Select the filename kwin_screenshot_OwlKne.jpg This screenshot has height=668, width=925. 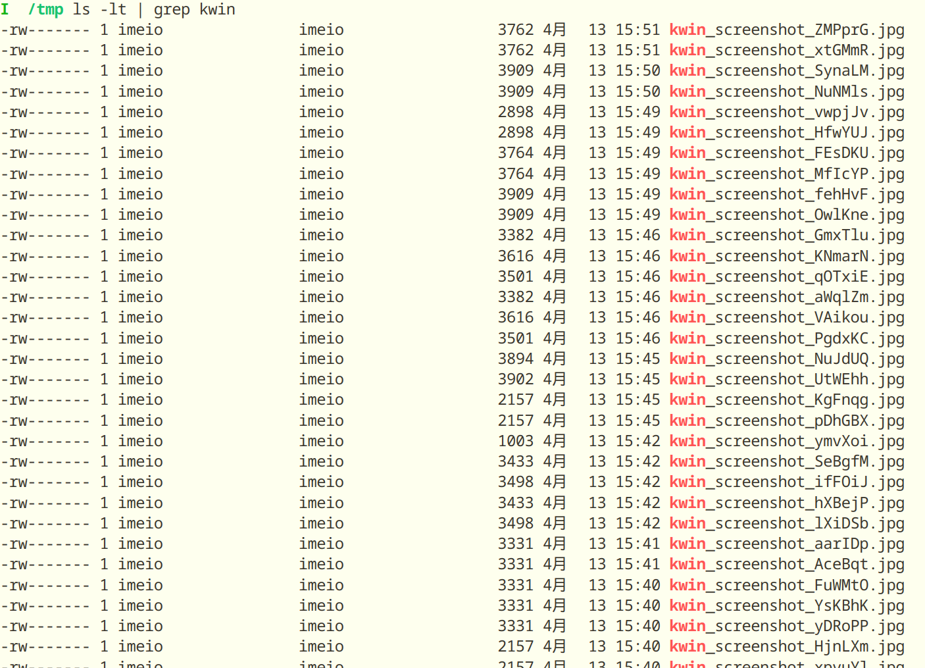point(787,215)
